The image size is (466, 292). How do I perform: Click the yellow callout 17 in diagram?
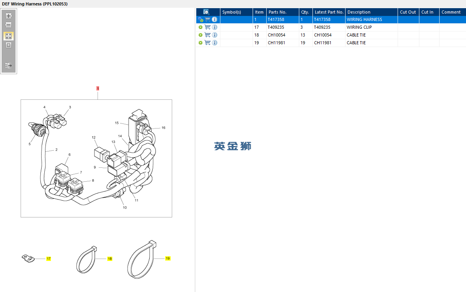click(49, 259)
